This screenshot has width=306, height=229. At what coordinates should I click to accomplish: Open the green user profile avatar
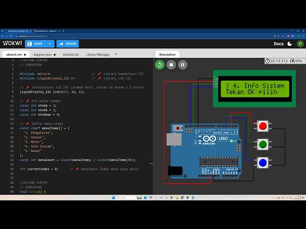[x=300, y=44]
